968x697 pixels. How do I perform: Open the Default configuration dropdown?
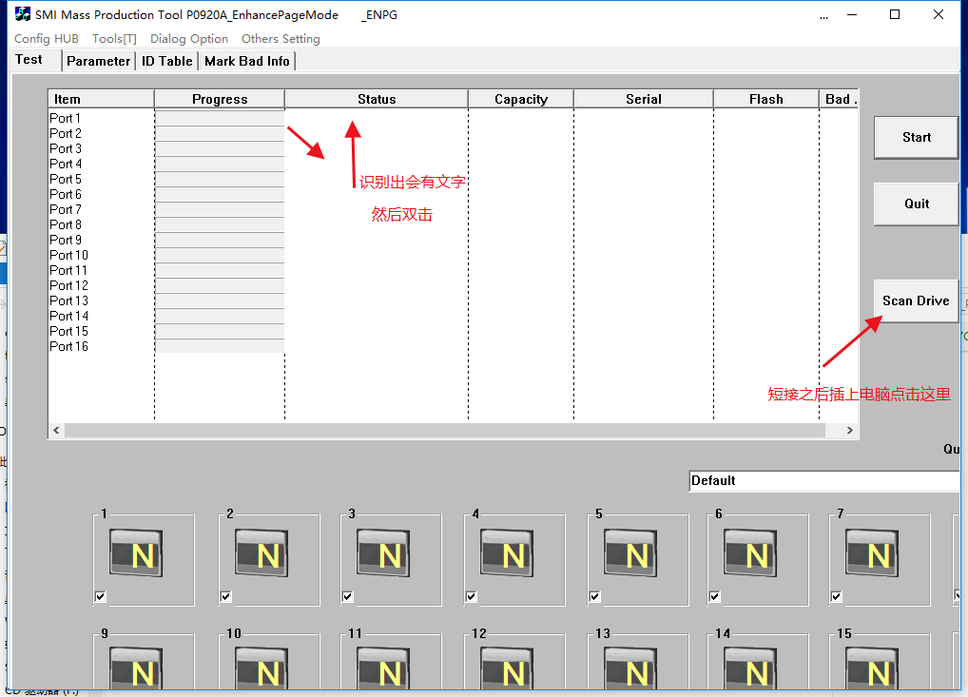823,481
